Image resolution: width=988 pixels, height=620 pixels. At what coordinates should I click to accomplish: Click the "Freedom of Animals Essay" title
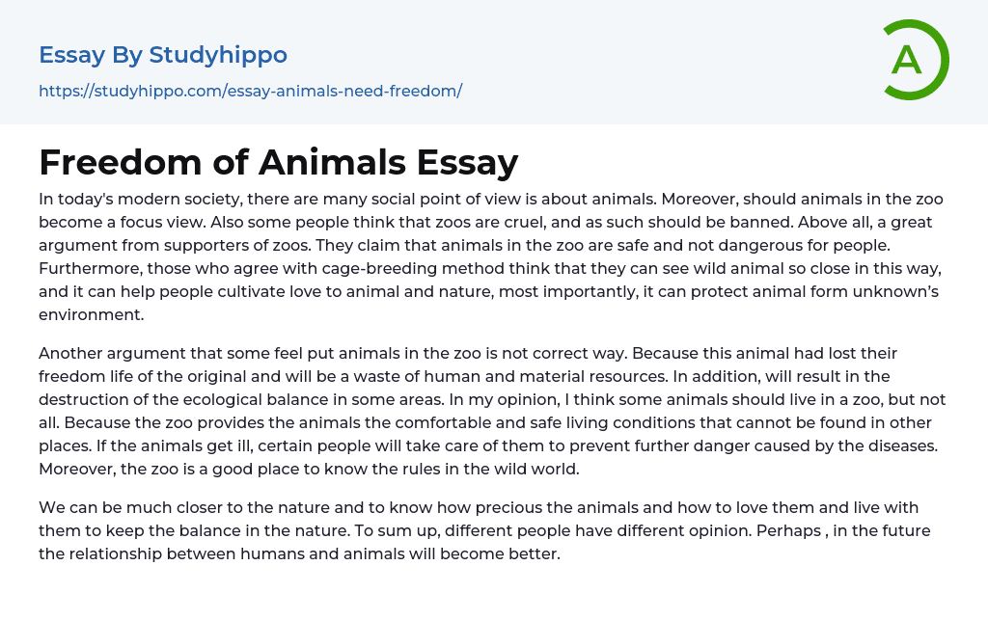(279, 162)
